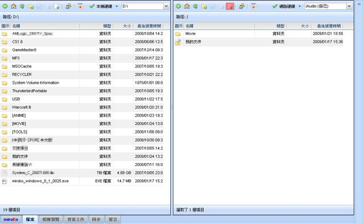Select the [MOVIE] folder name
The image size is (363, 224).
pyautogui.click(x=19, y=124)
